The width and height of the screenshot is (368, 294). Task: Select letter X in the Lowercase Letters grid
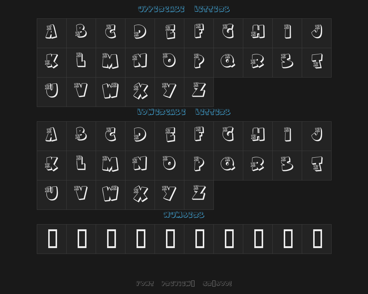tap(140, 195)
